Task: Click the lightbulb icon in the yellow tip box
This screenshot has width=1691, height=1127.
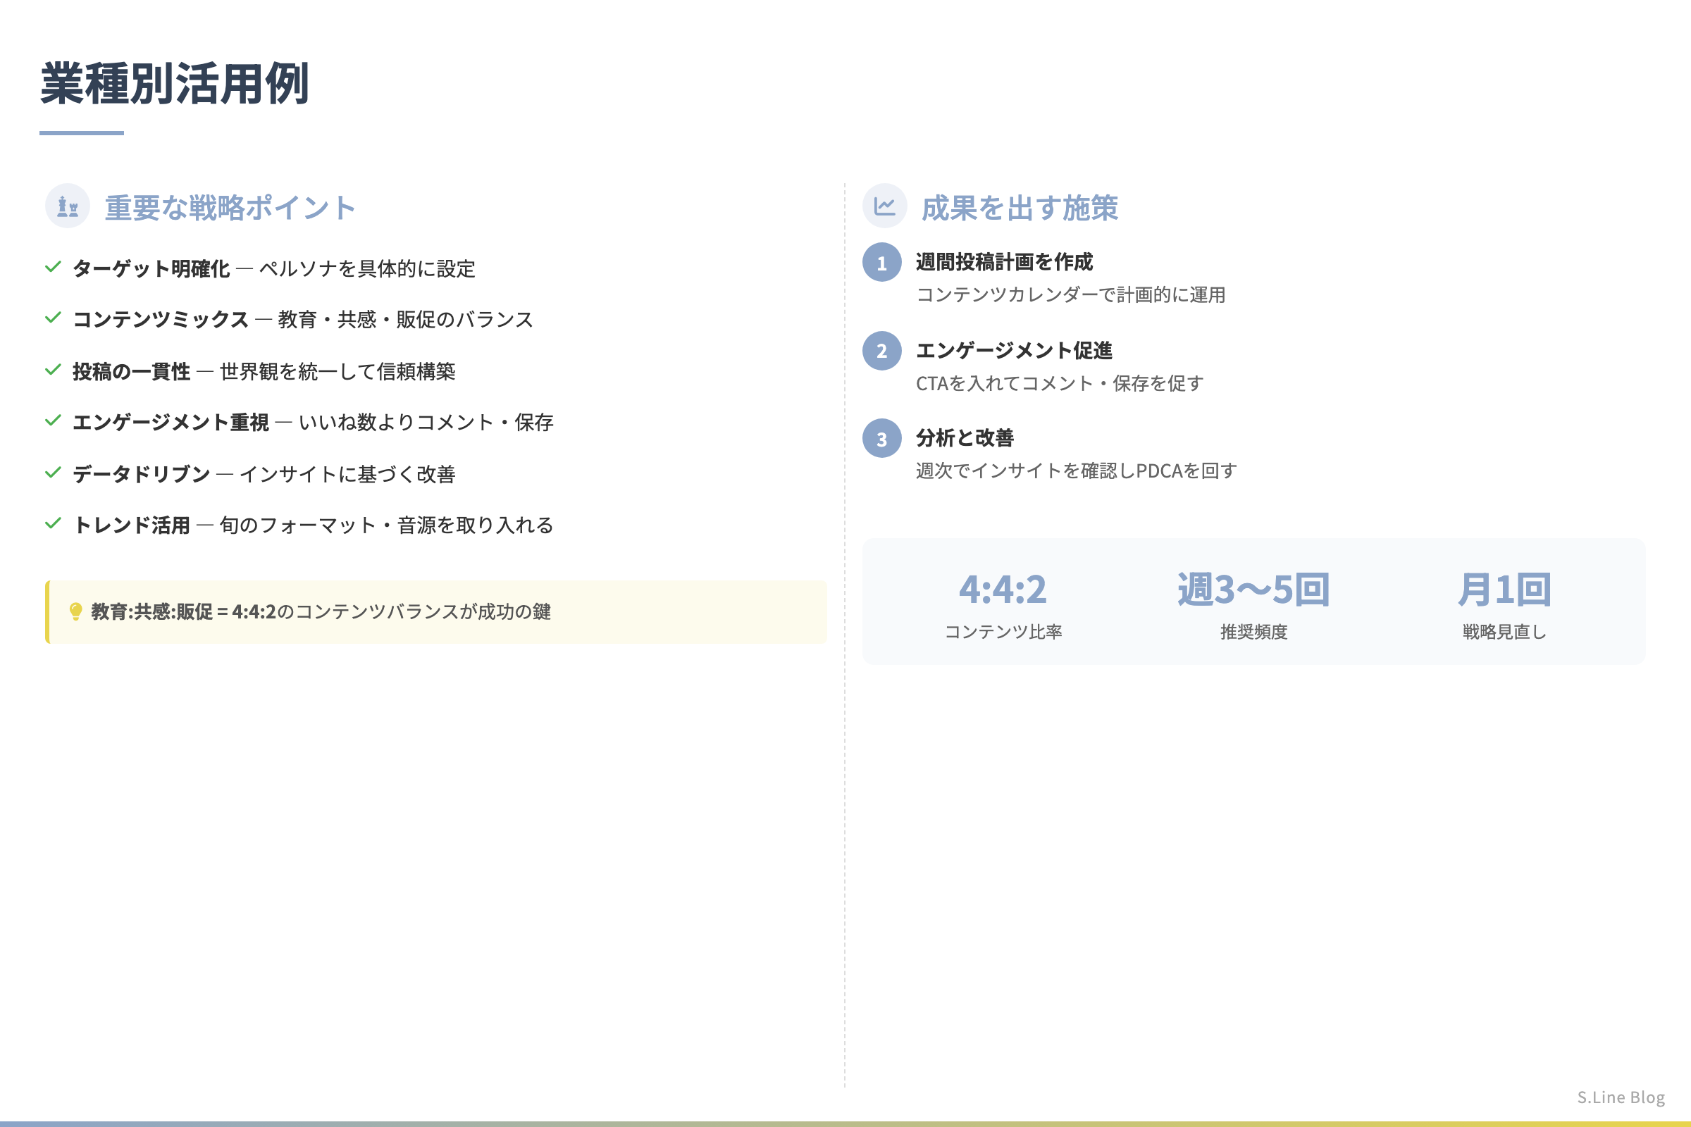Action: coord(75,611)
